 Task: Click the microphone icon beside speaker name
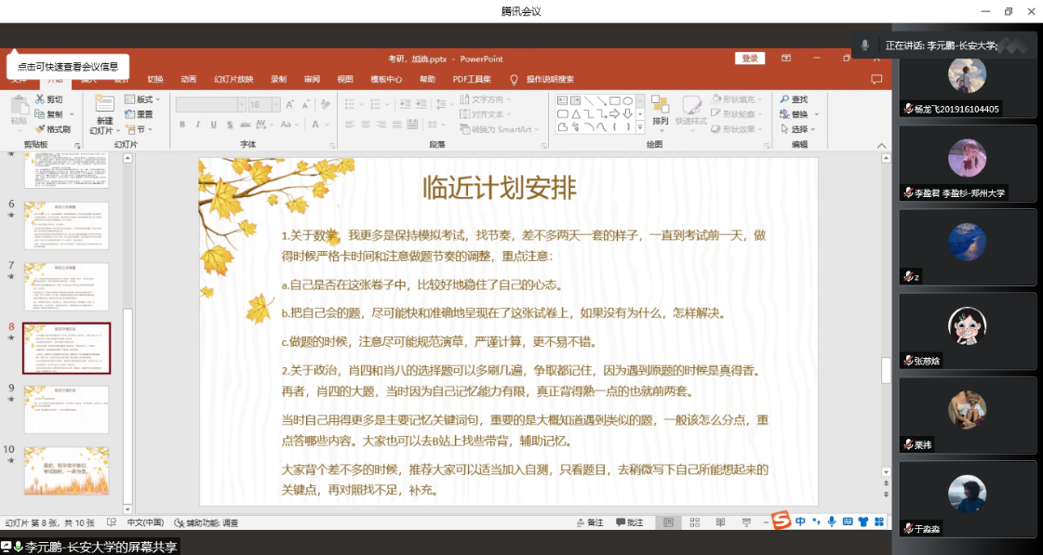865,45
